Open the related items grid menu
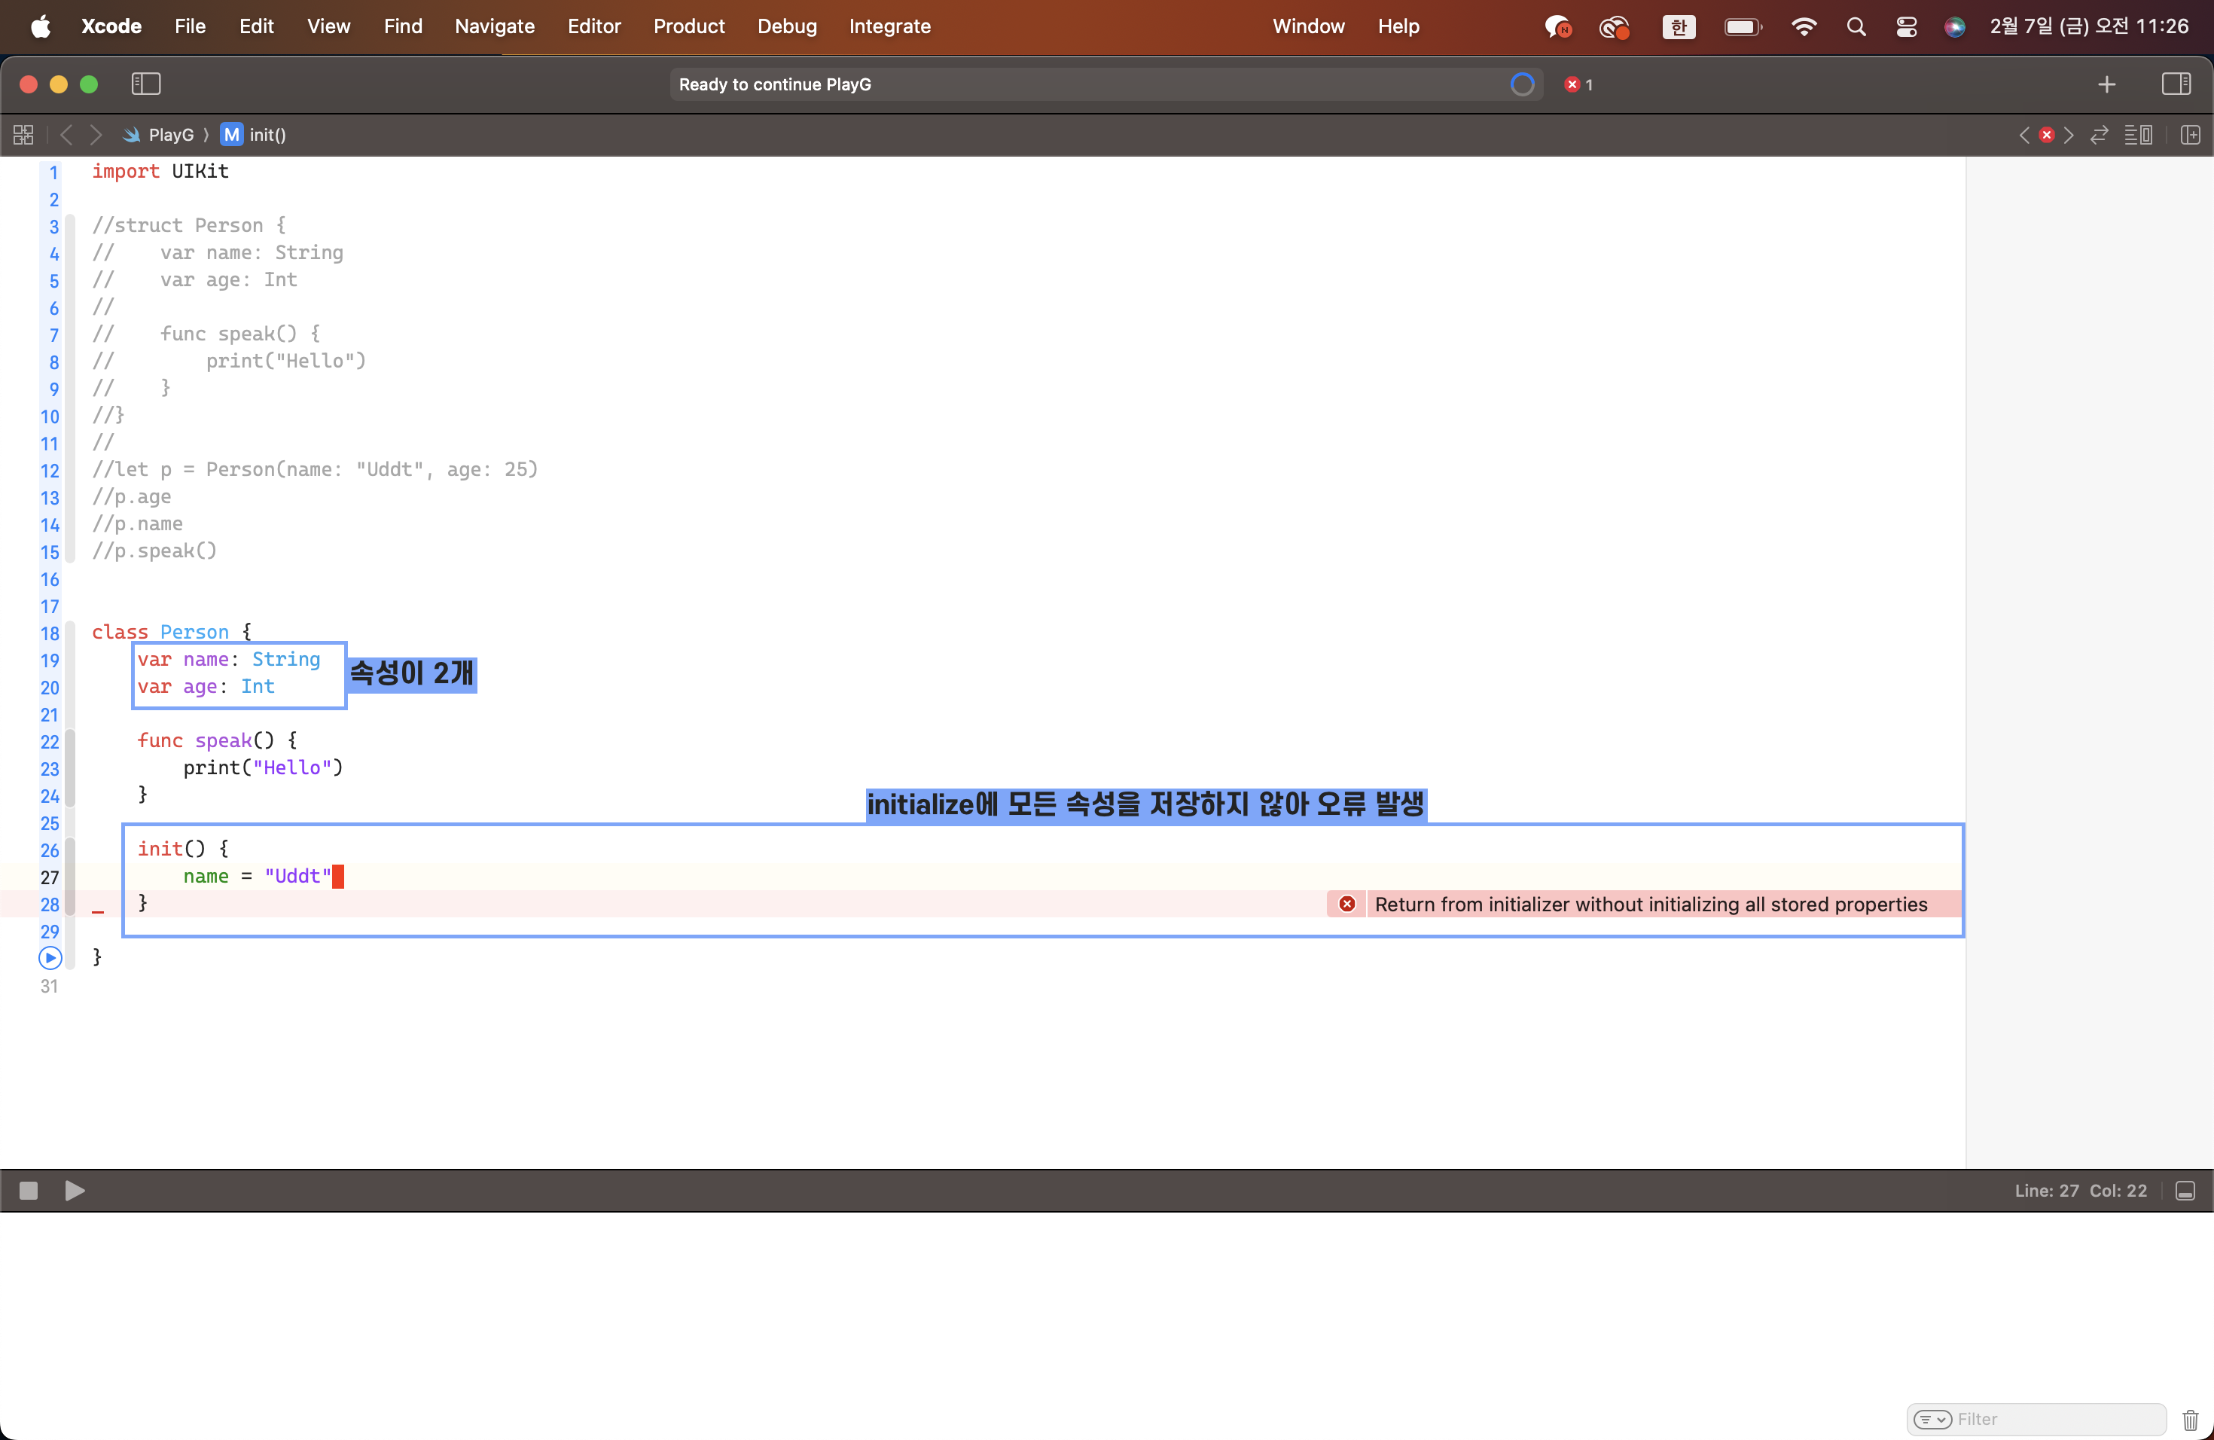This screenshot has height=1440, width=2214. pos(23,135)
